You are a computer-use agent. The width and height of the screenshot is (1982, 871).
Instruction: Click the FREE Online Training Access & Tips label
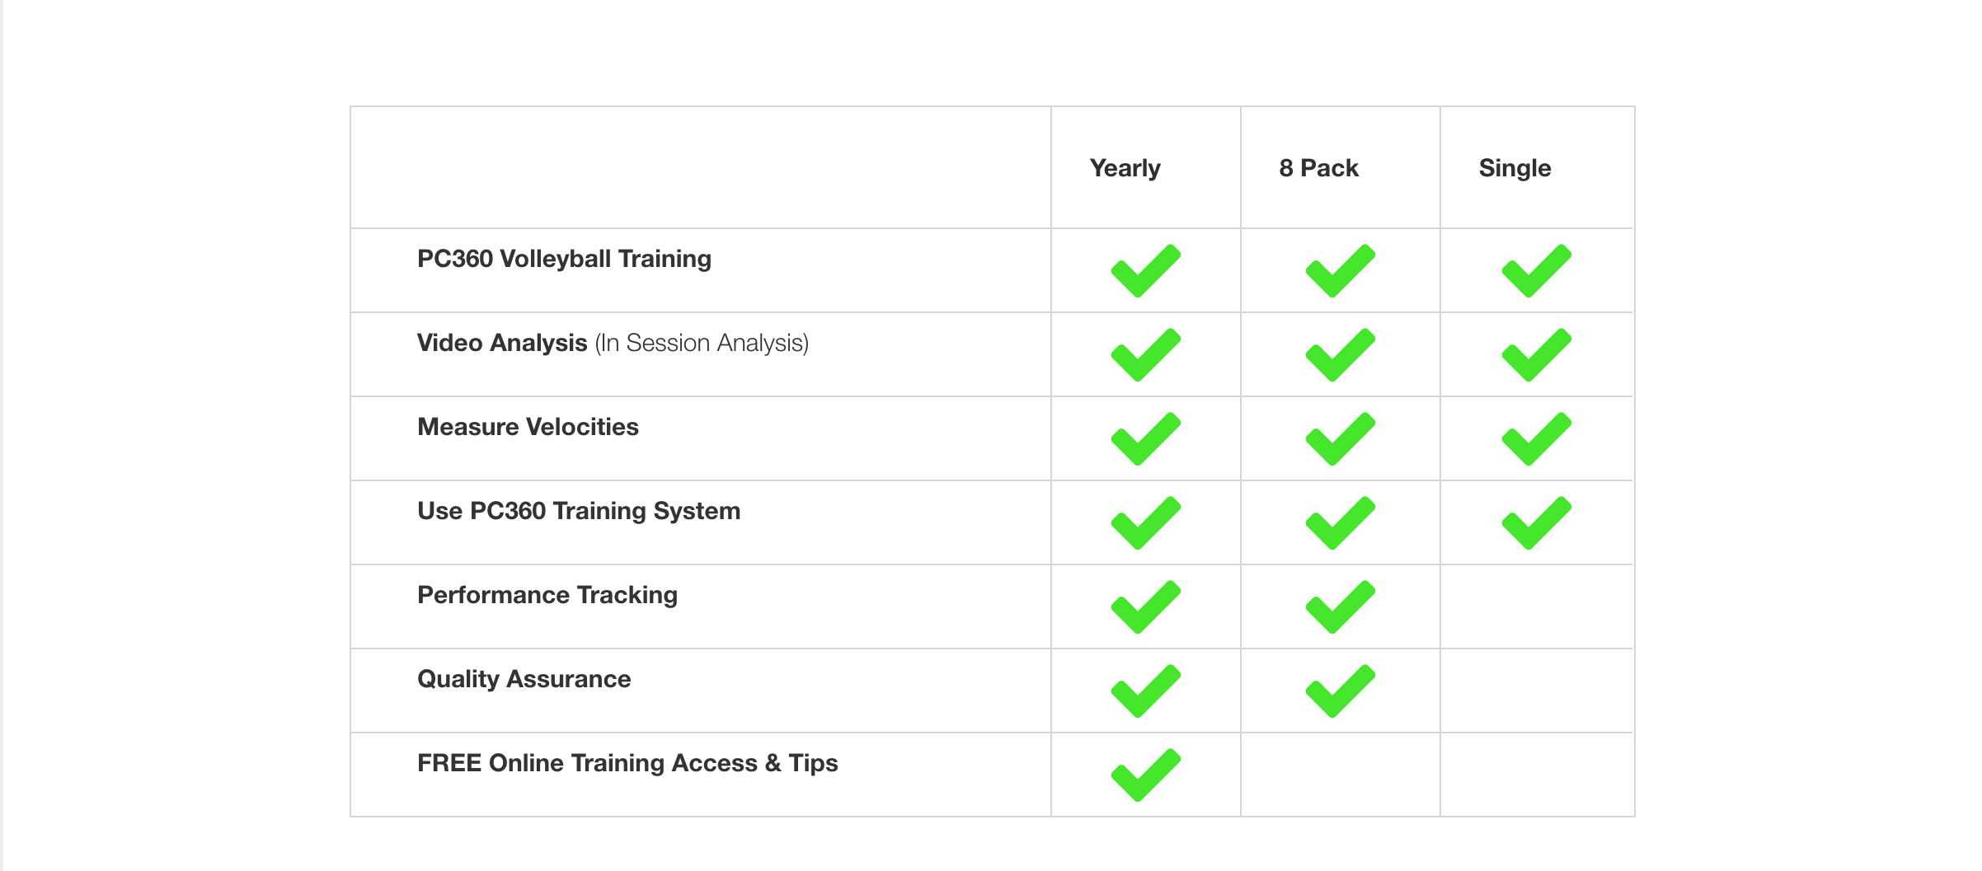click(627, 764)
